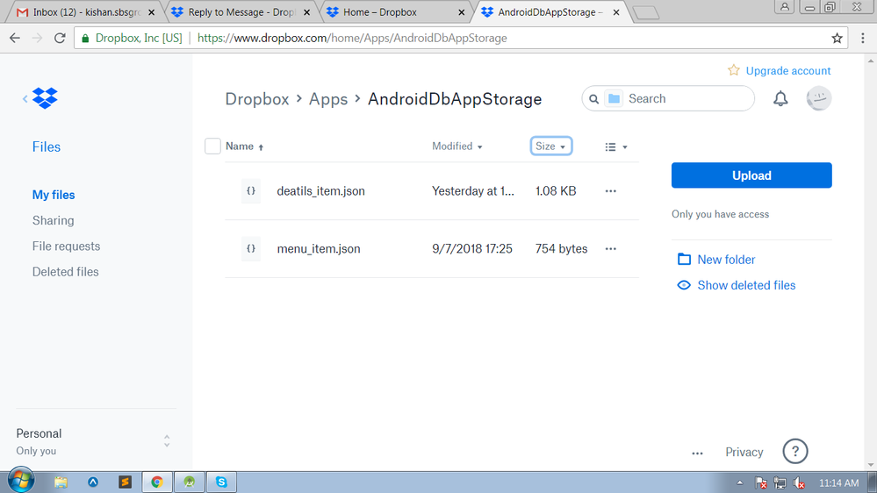Open more options for deatils_item.json
877x493 pixels.
pyautogui.click(x=610, y=191)
